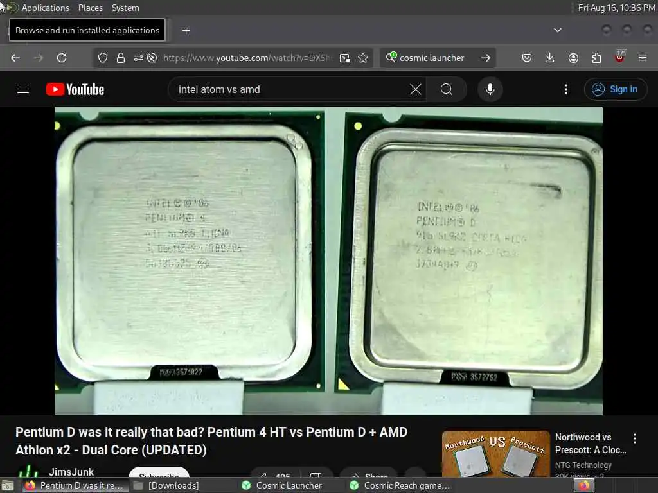This screenshot has width=658, height=493.
Task: Open Northwood vs Prescott video thumbnail
Action: click(x=496, y=454)
